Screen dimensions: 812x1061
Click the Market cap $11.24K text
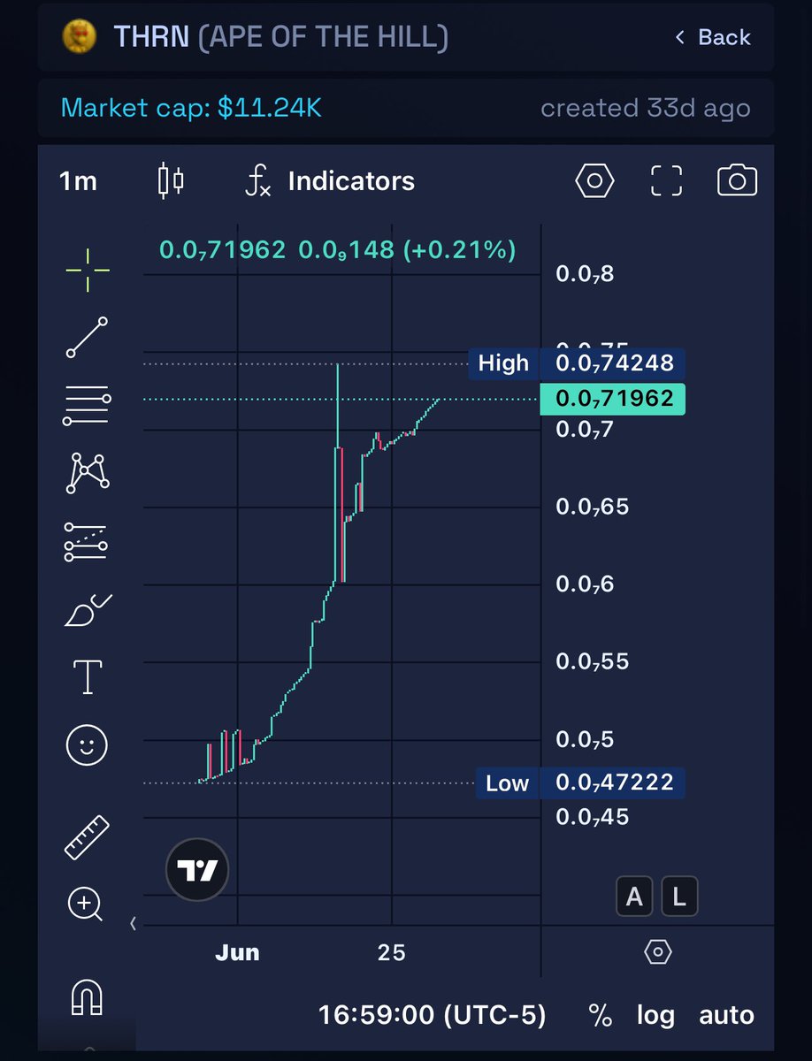(191, 108)
